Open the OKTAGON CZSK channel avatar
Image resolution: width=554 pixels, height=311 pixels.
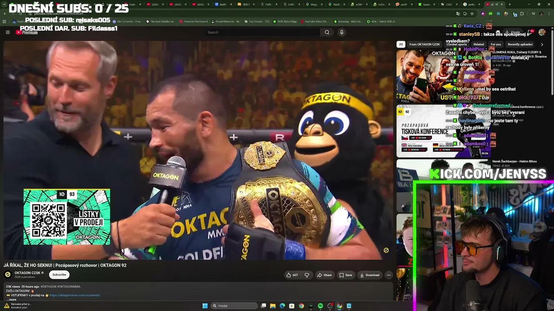(x=8, y=275)
